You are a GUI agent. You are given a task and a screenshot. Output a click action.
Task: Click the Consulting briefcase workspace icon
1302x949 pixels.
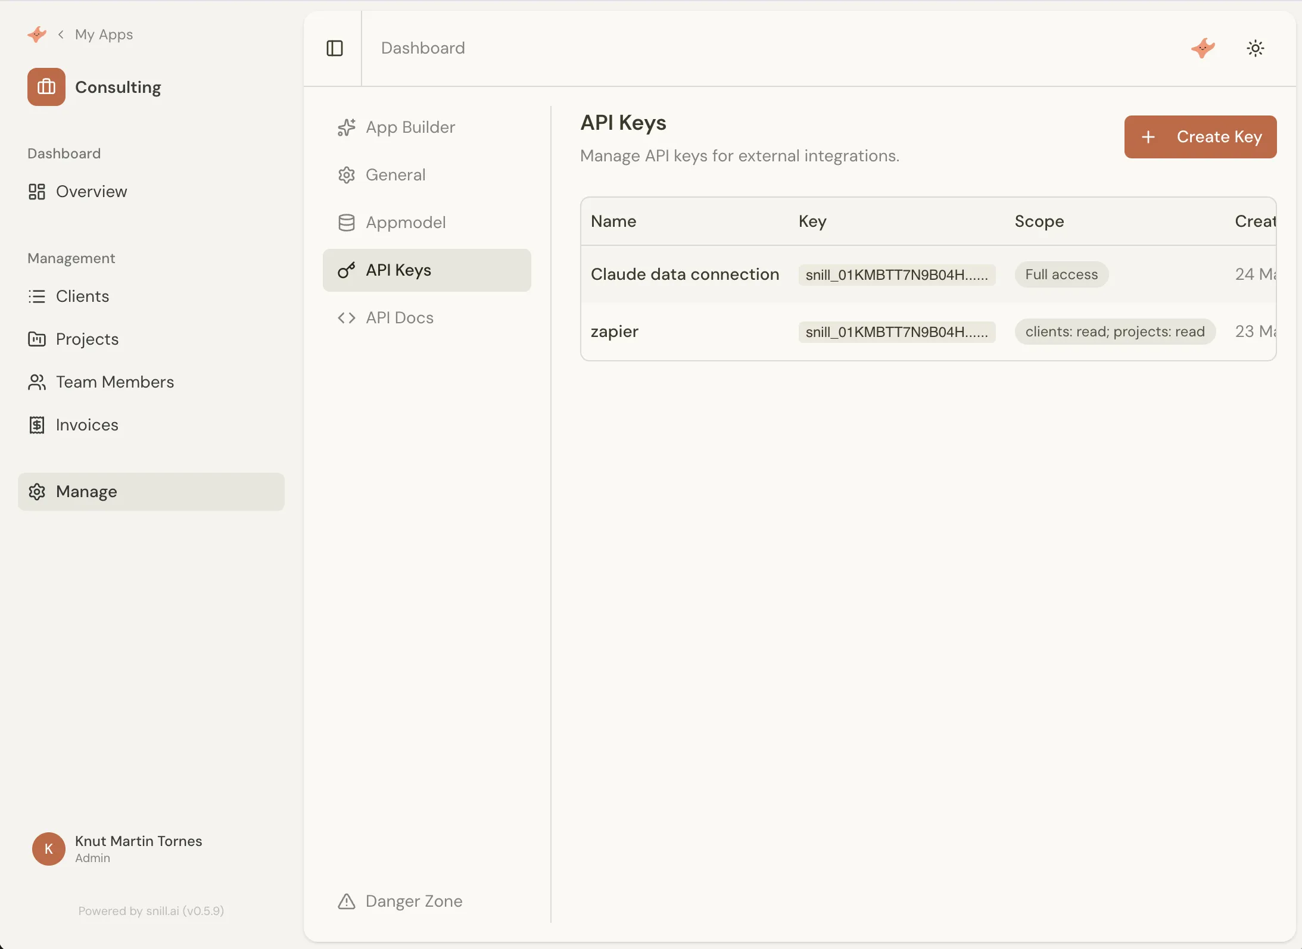pyautogui.click(x=46, y=87)
